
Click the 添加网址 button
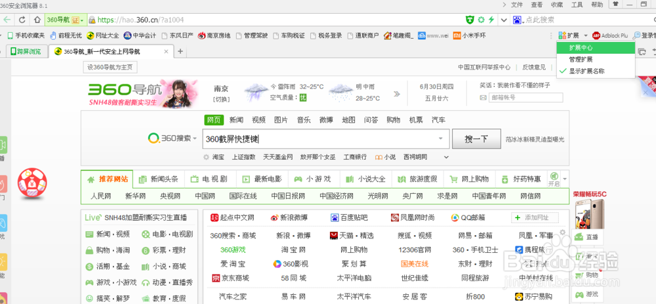(535, 218)
